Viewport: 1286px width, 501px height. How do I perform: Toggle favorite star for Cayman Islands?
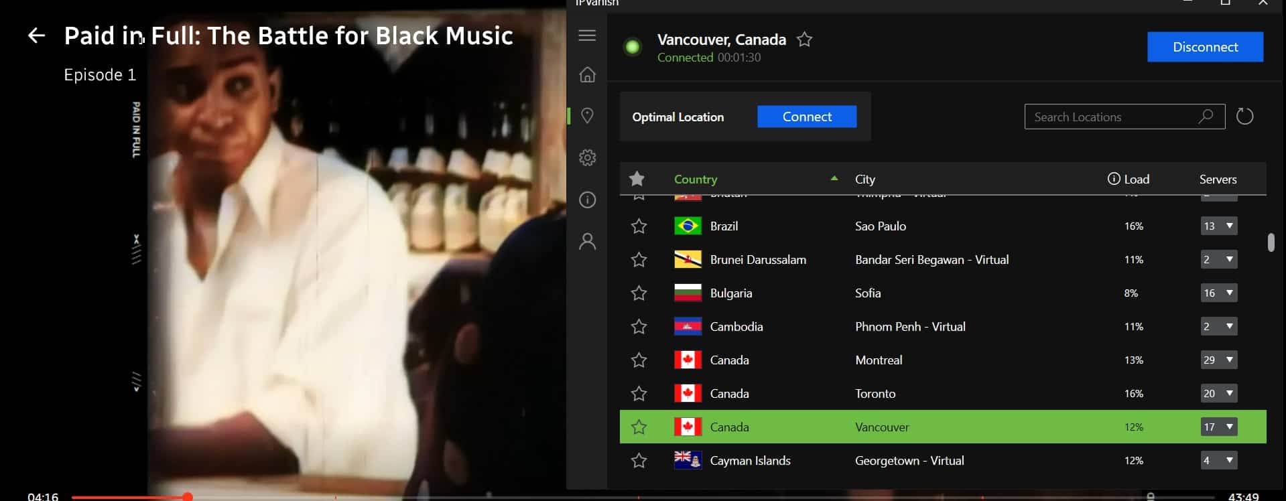point(639,460)
